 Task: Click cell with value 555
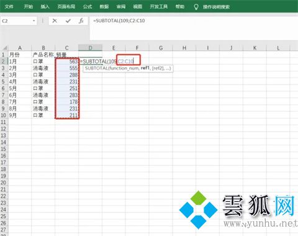coord(66,68)
